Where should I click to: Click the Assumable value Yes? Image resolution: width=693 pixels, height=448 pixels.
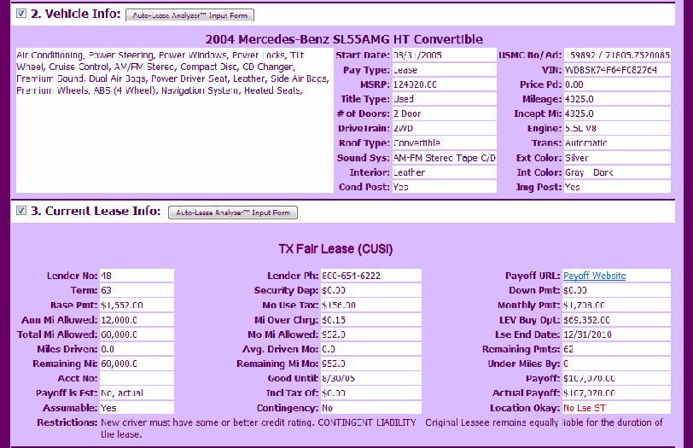[137, 408]
